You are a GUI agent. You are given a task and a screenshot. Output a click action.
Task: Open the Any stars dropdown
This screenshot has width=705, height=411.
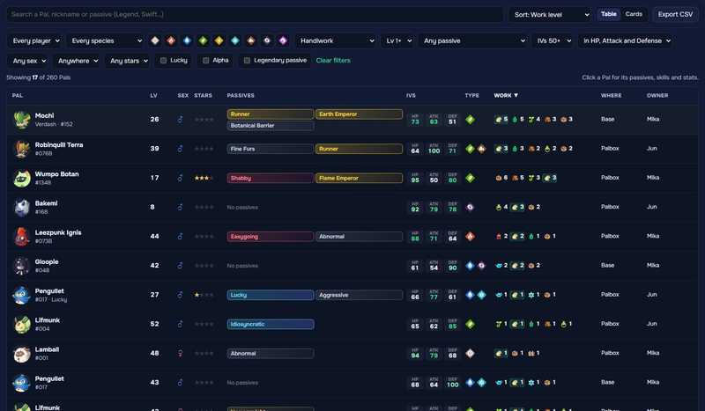coord(129,61)
